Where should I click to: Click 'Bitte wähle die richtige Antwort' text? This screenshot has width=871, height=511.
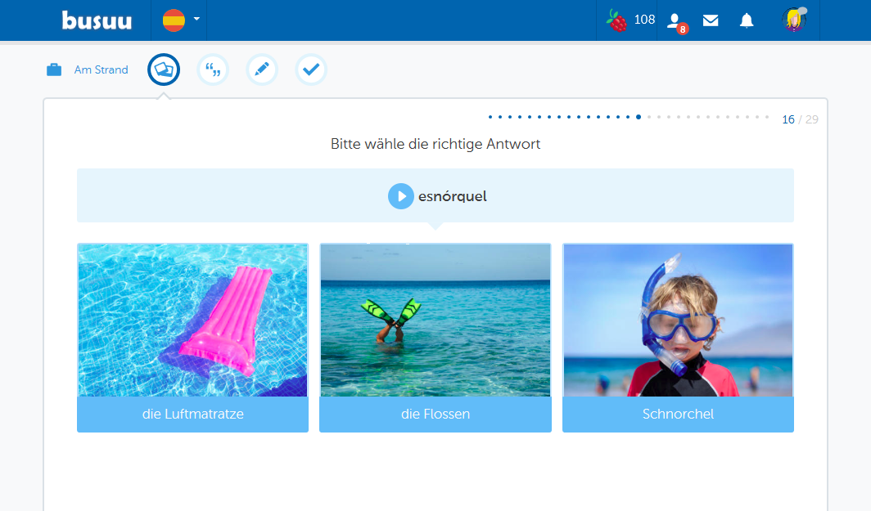435,144
